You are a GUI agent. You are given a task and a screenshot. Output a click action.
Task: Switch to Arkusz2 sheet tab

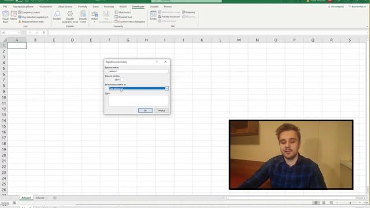pos(40,198)
